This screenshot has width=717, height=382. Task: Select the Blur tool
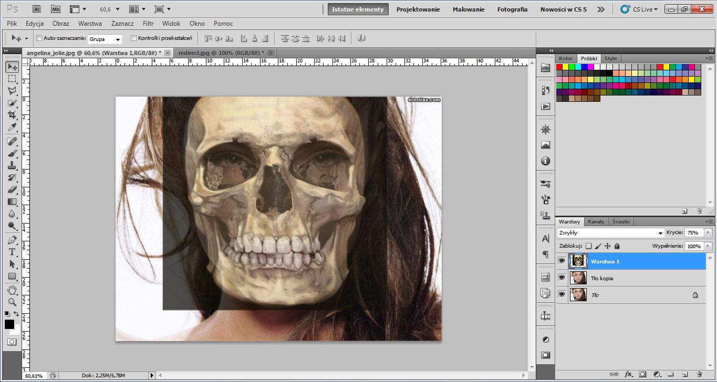point(12,214)
